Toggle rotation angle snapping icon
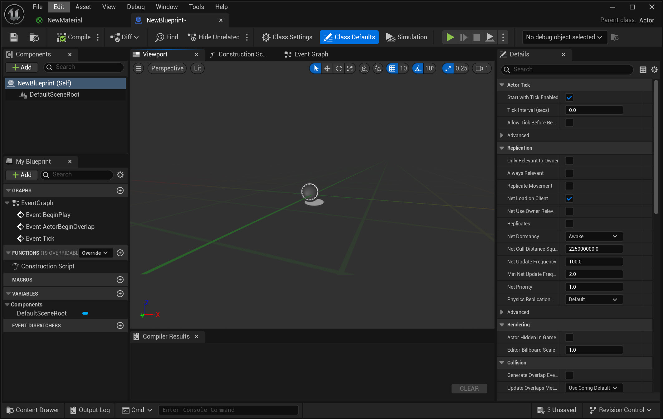This screenshot has height=419, width=663. [x=418, y=69]
